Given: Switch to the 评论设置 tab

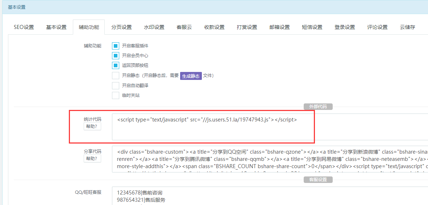Looking at the screenshot, I should [x=377, y=27].
